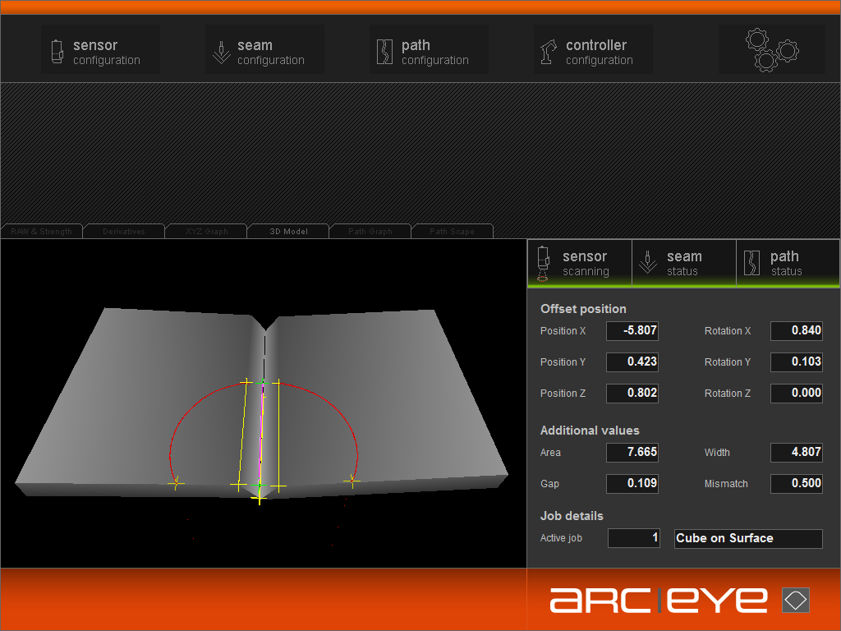Image resolution: width=841 pixels, height=631 pixels.
Task: Select the Rotation Y value field
Action: coord(796,362)
